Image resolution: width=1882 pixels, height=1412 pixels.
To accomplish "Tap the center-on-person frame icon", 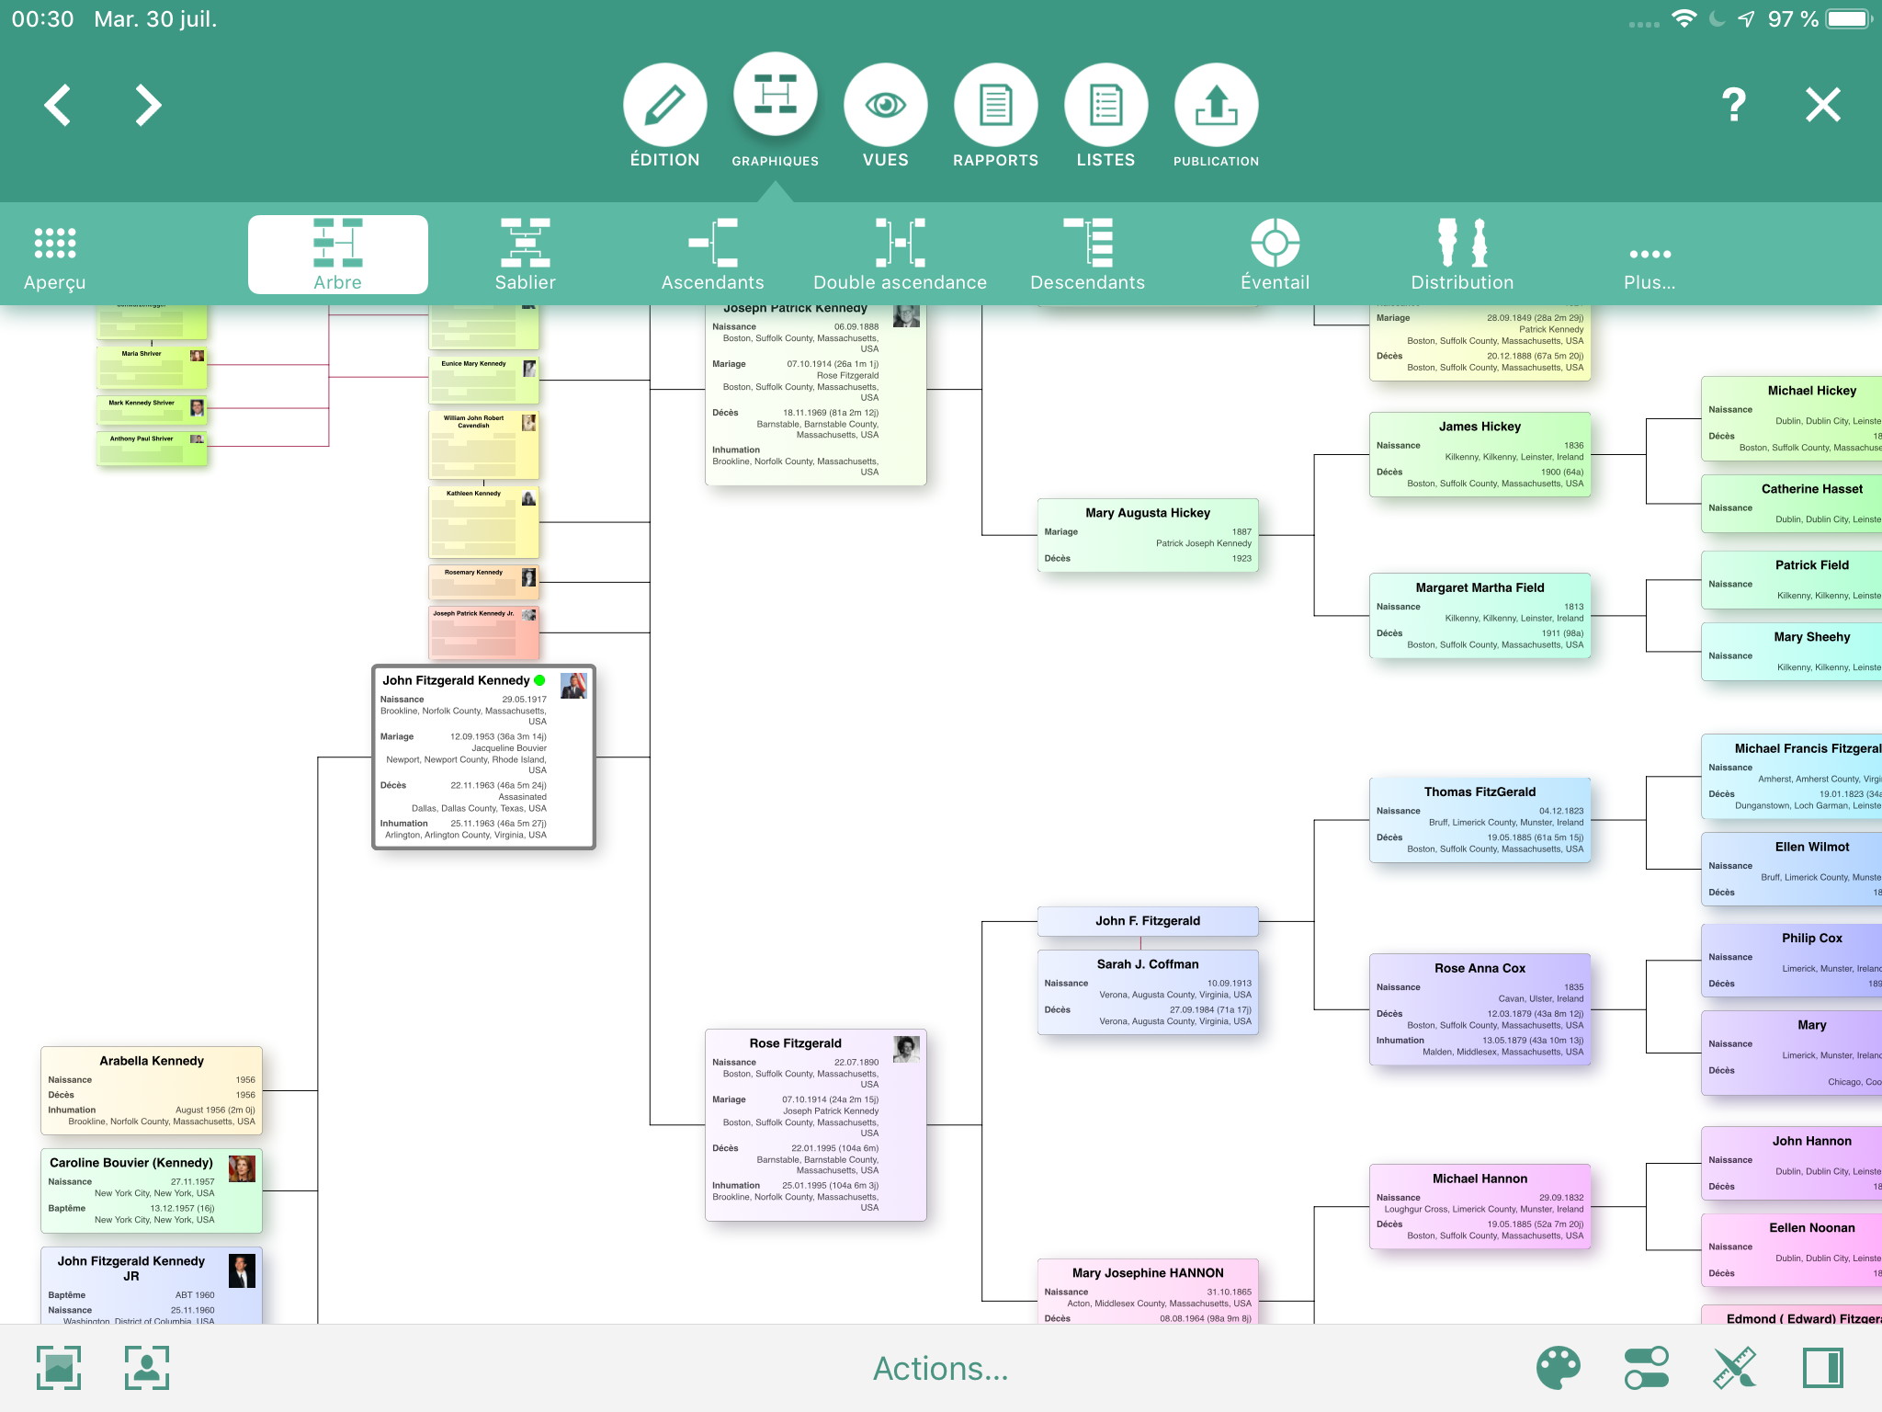I will click(147, 1368).
